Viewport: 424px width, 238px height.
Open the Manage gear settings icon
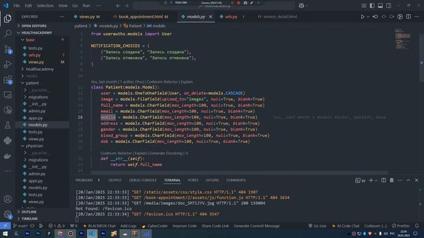pos(7,214)
